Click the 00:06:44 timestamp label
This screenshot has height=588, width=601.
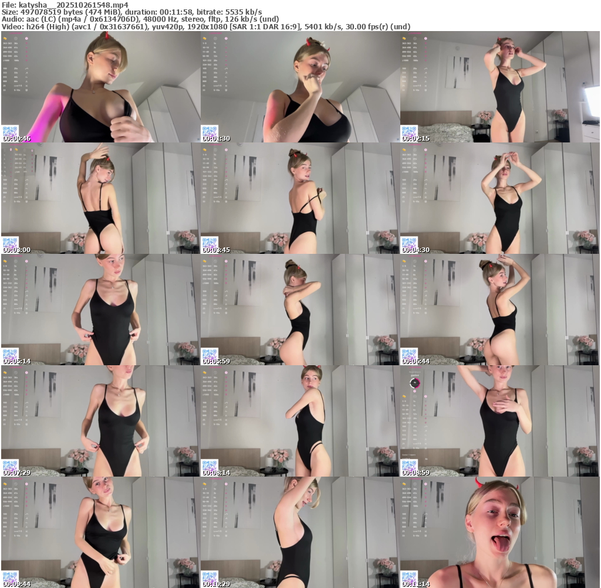coord(416,361)
